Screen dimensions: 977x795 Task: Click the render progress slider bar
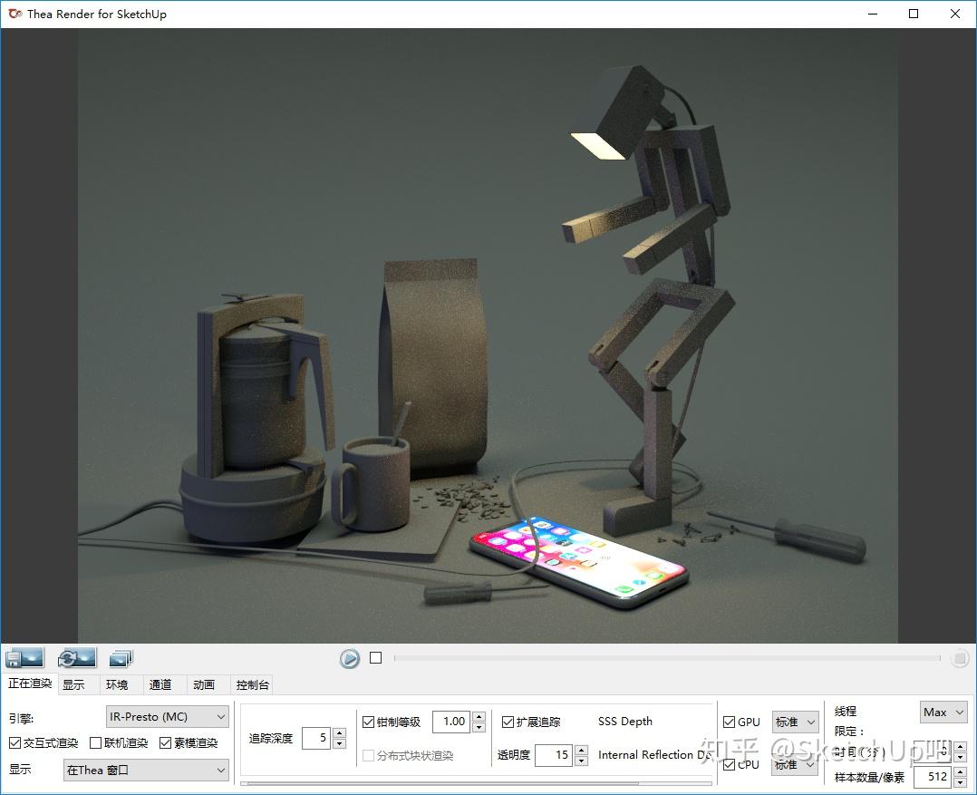[671, 658]
